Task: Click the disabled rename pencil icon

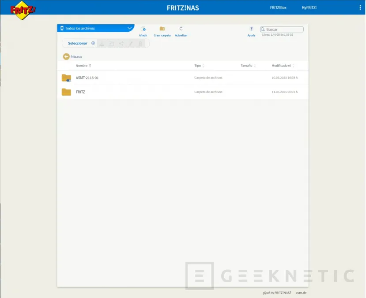Action: (131, 43)
